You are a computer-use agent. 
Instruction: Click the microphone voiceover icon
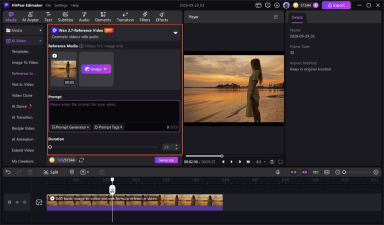tap(278, 172)
